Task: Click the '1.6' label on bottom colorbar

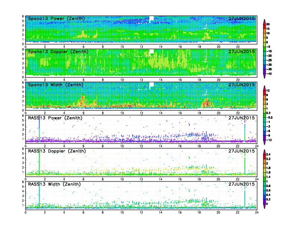Action: (x=269, y=172)
